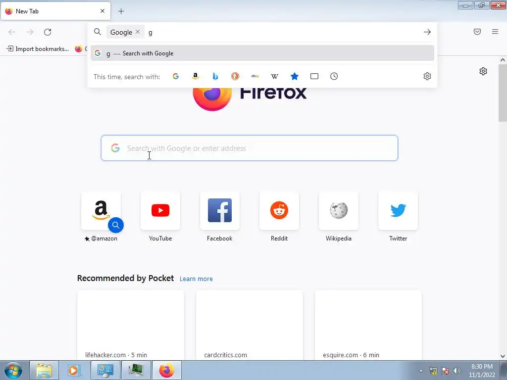The image size is (507, 380).
Task: Open the network status tray icon
Action: coord(433,371)
